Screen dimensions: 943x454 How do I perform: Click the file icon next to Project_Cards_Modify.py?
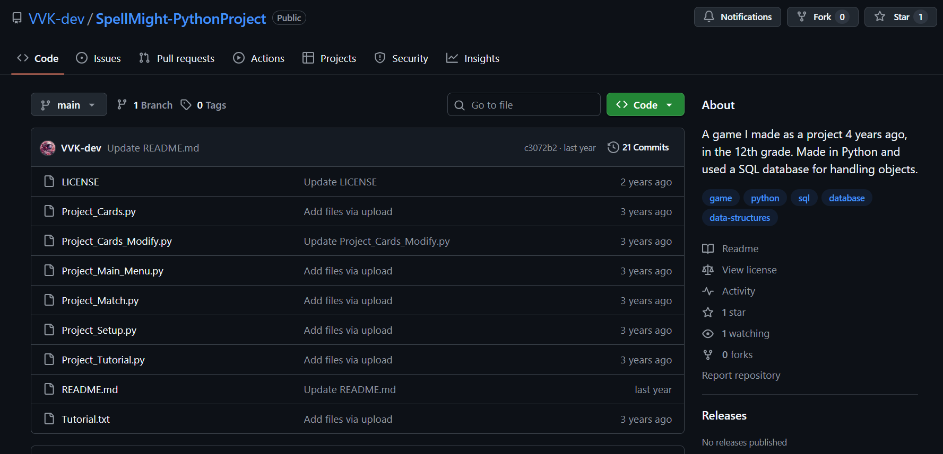pos(49,241)
